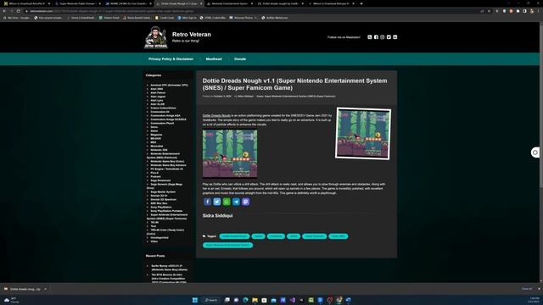
Task: Select PC Engine / TurboGrafx-16 category
Action: click(x=167, y=169)
